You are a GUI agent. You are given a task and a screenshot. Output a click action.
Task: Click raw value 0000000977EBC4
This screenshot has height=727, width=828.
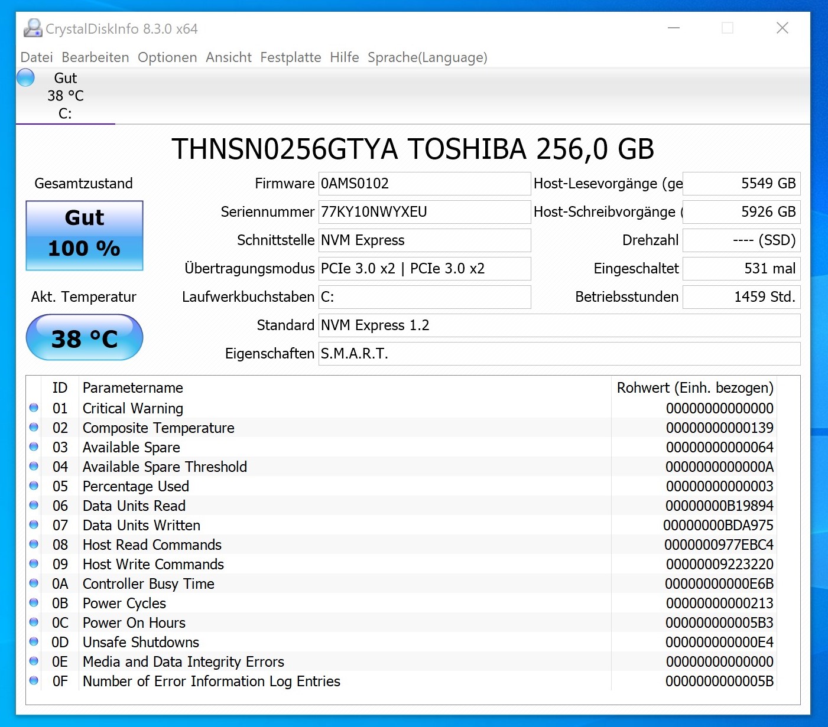click(719, 545)
